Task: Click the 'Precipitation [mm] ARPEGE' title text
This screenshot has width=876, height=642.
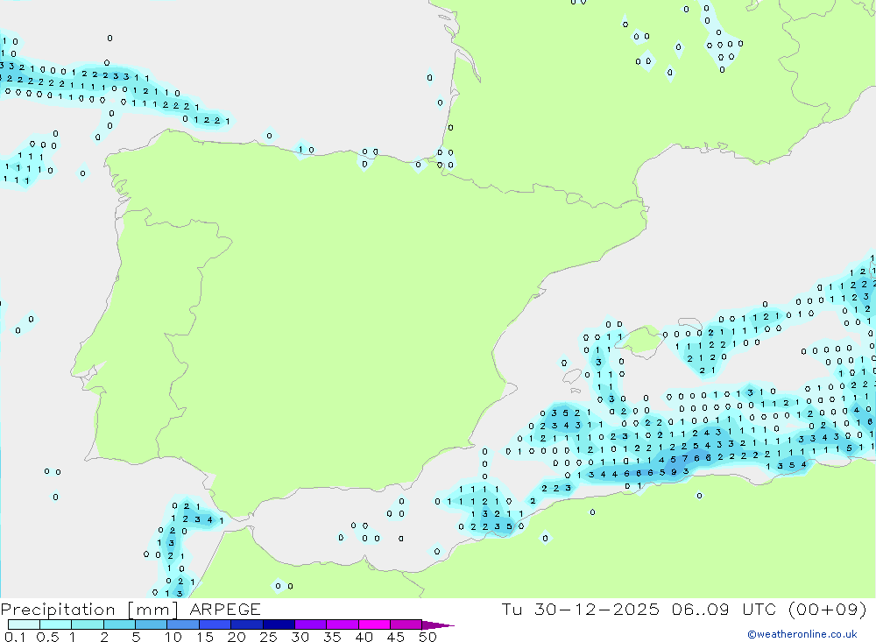Action: [x=131, y=609]
